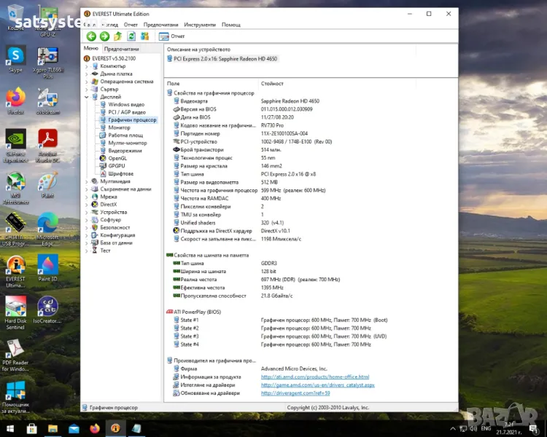Click the Windows Start button on taskbar
547x437 pixels.
coord(9,428)
